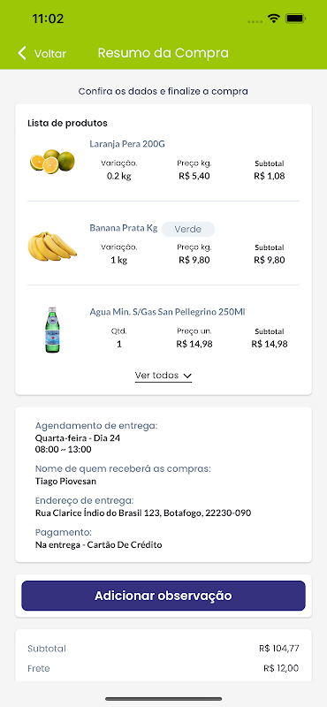Click the Adicionar observação button
This screenshot has height=707, width=327.
163,596
